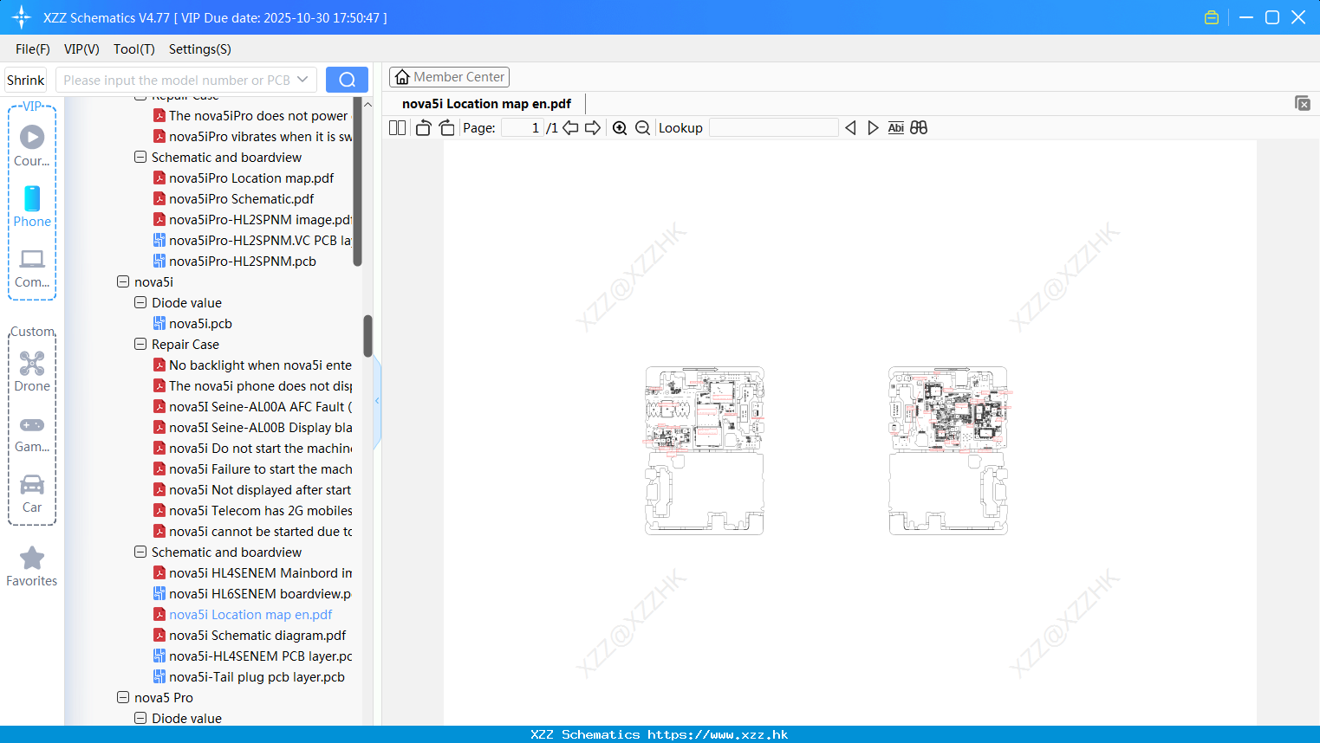Close all tabs icon at right
Viewport: 1320px width, 743px height.
tap(1303, 103)
